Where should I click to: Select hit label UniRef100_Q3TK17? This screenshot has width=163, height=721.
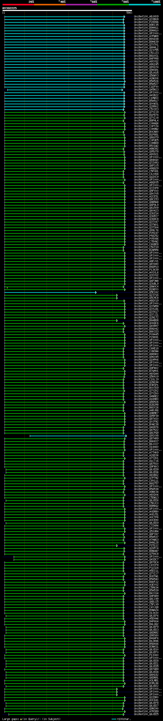[x=146, y=312]
